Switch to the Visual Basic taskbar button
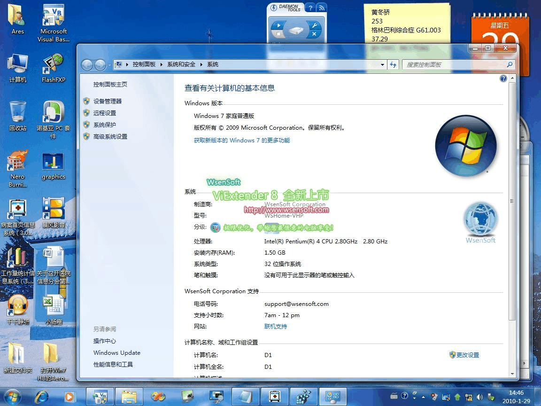Image resolution: width=541 pixels, height=406 pixels. [x=100, y=397]
